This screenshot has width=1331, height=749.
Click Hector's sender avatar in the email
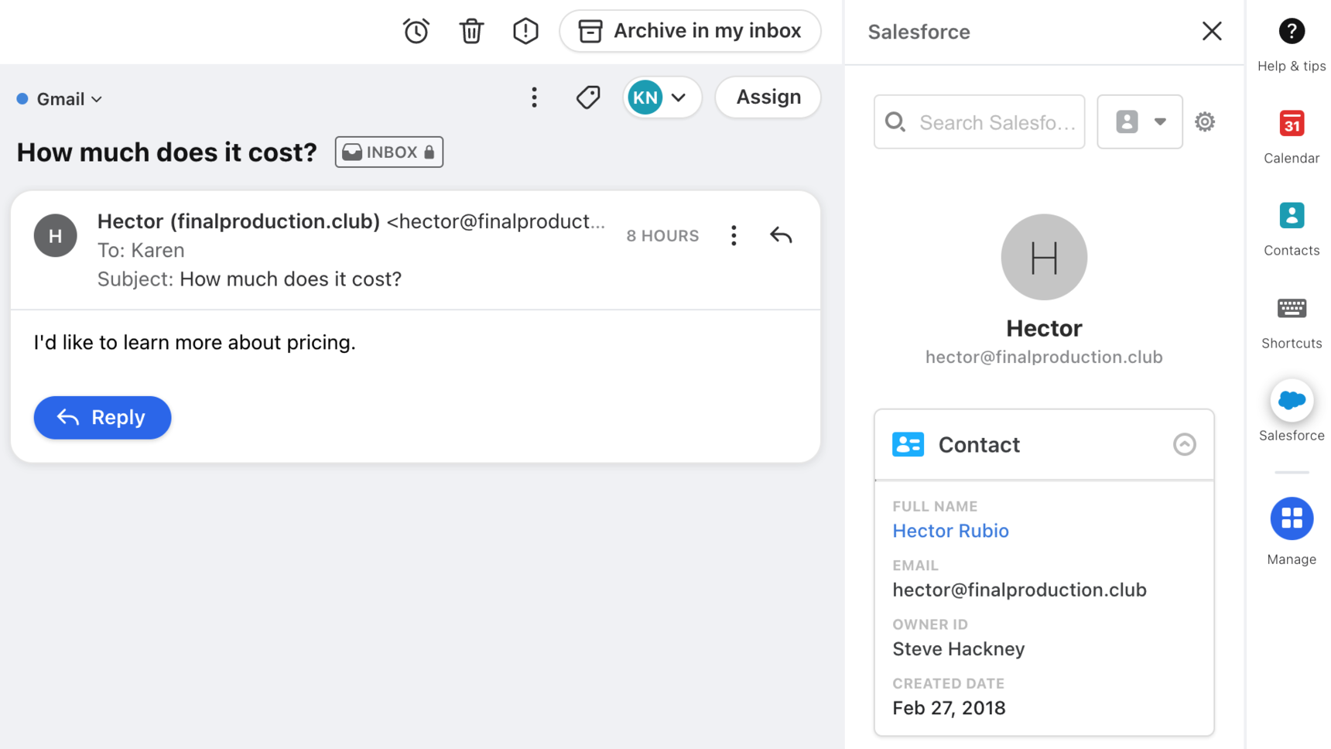[x=56, y=235]
